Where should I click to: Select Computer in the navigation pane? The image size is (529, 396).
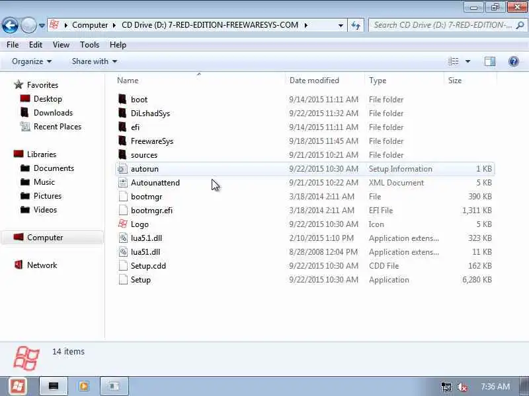click(45, 238)
